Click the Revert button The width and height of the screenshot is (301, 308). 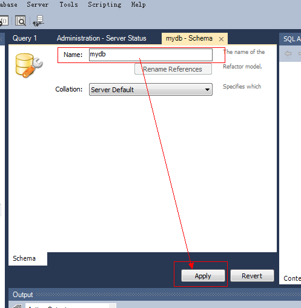(252, 276)
